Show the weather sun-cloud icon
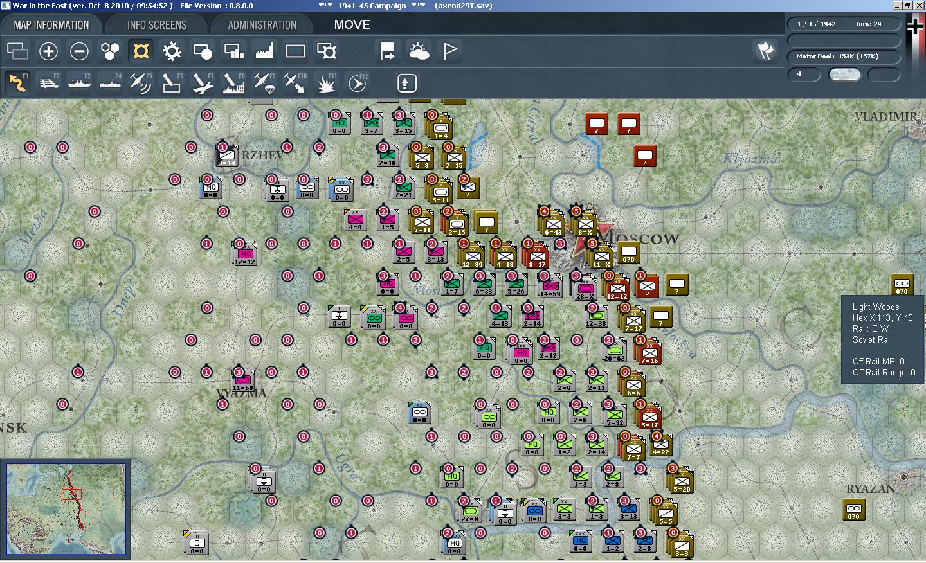Viewport: 926px width, 563px height. (419, 51)
